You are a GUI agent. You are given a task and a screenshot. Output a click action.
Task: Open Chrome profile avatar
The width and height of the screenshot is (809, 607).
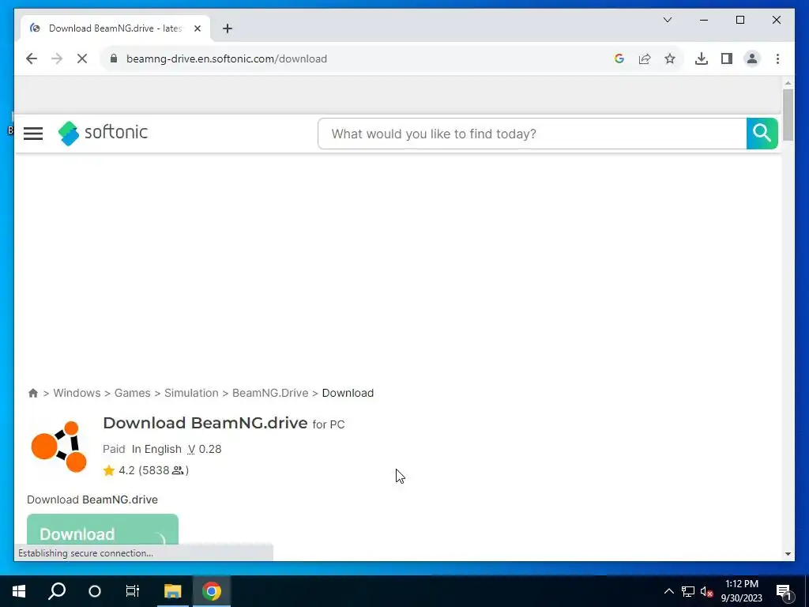[x=752, y=58]
